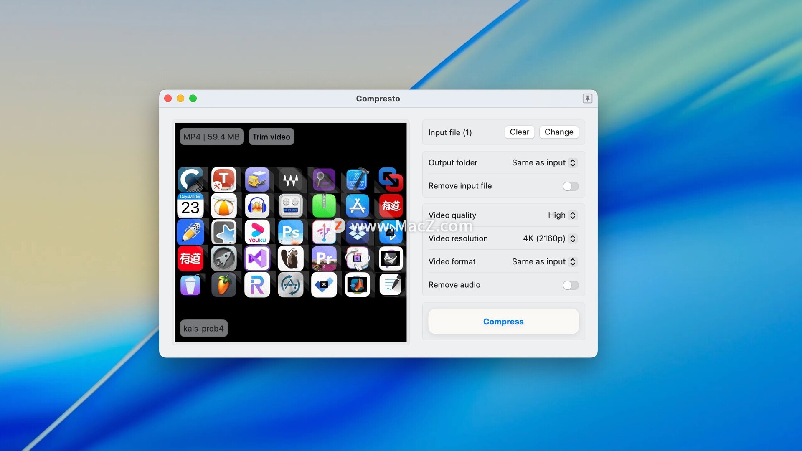
Task: Expand the Video format dropdown
Action: tap(544, 262)
